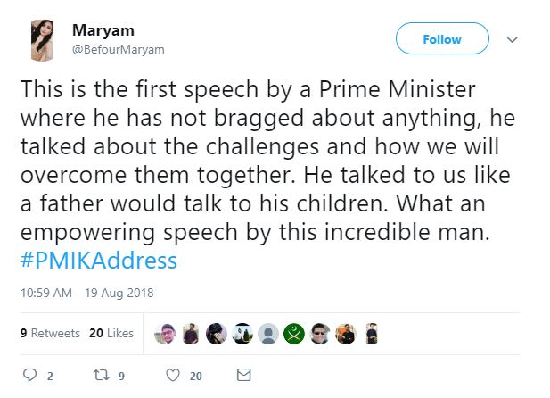Open the gray default liker avatar
The image size is (550, 398).
(268, 334)
